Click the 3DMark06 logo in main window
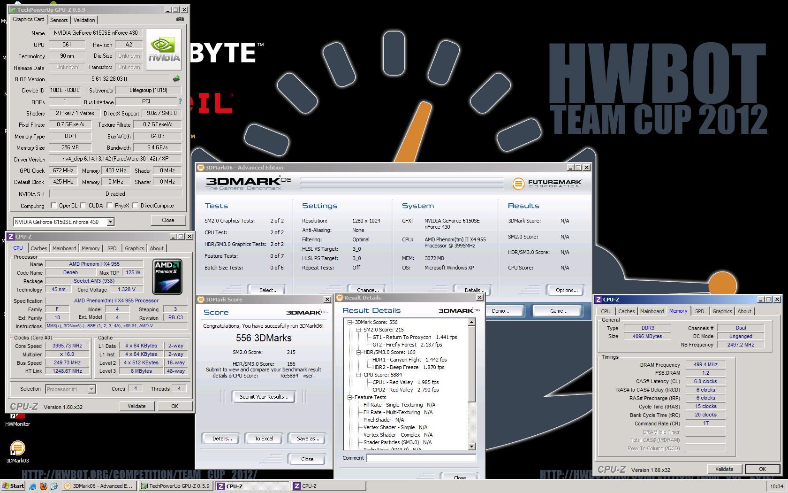 click(x=248, y=183)
